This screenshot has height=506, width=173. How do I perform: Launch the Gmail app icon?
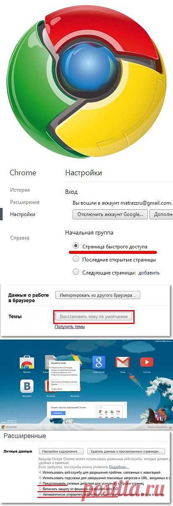click(x=122, y=362)
